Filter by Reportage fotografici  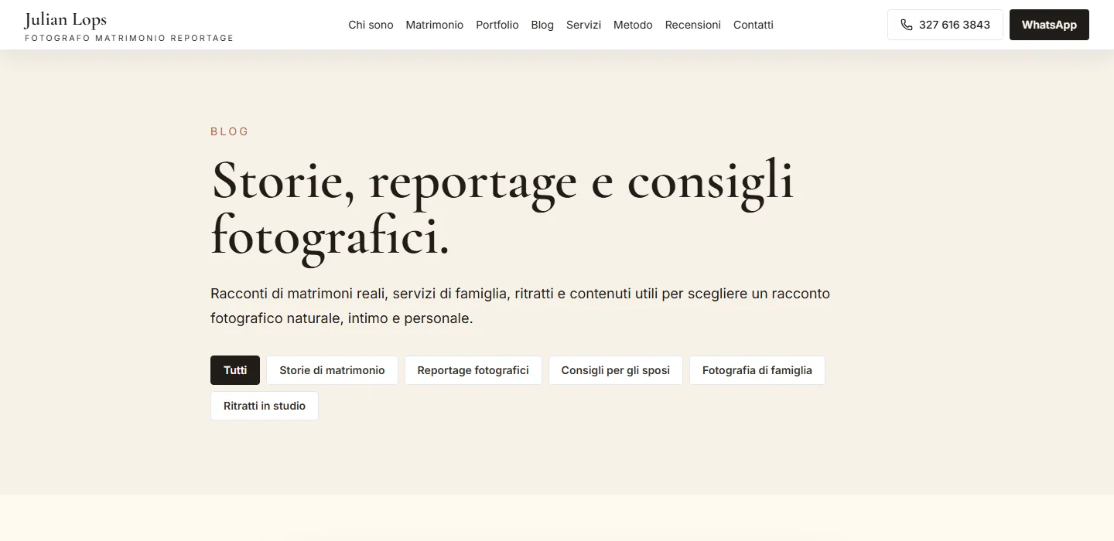coord(473,370)
